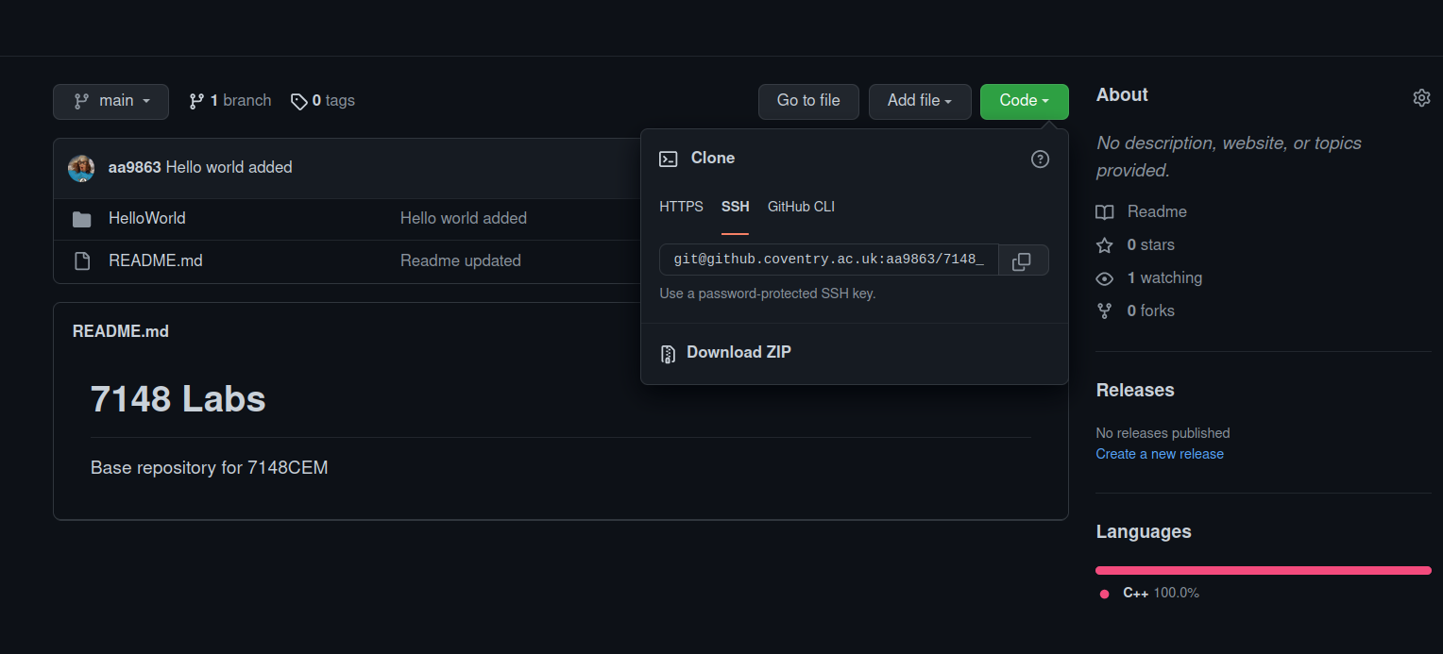Open the Clone help question mark icon
The width and height of the screenshot is (1443, 654).
click(1040, 159)
